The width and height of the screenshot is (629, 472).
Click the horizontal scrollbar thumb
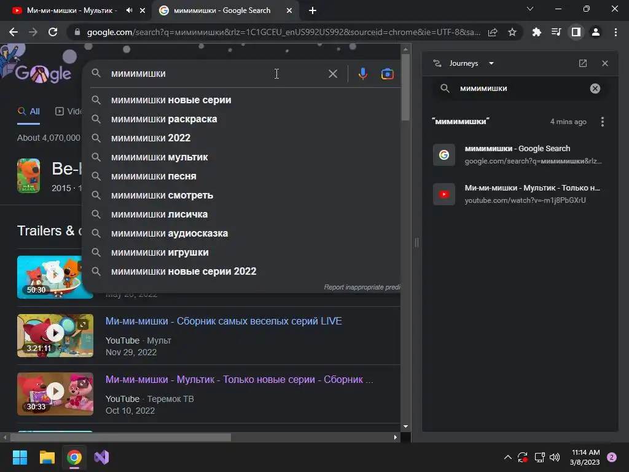[x=120, y=437]
